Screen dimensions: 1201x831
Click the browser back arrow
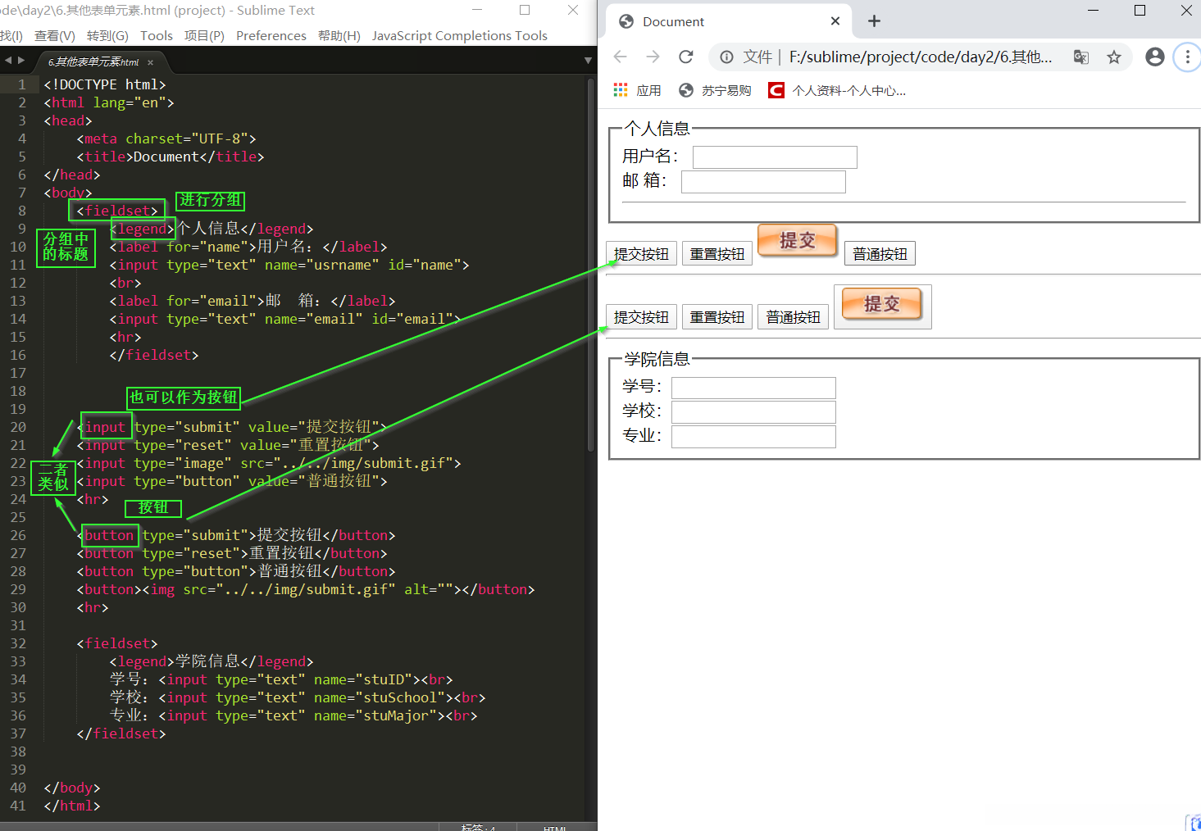[x=621, y=57]
